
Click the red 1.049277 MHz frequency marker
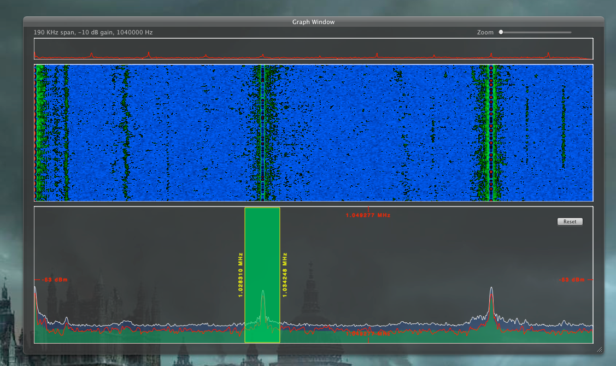(x=368, y=215)
